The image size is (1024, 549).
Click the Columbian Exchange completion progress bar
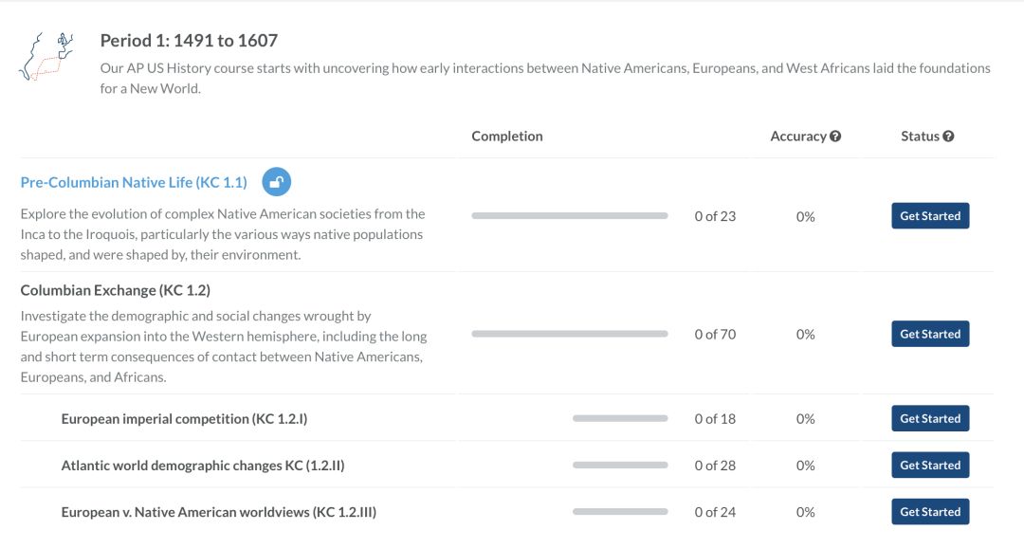[570, 334]
